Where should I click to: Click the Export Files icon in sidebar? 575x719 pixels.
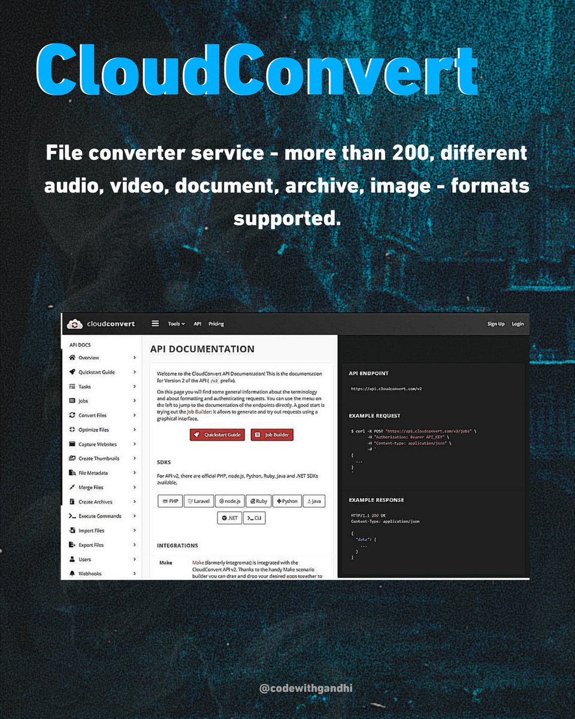72,545
